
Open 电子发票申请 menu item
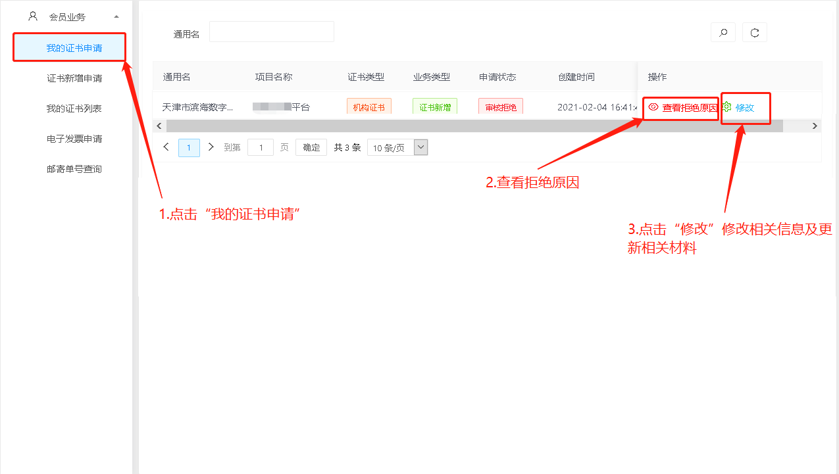click(74, 139)
